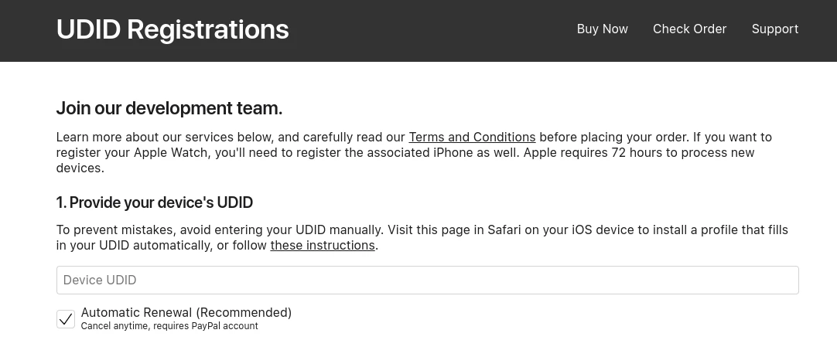837x340 pixels.
Task: Focus the Device UDID text field
Action: tap(427, 280)
